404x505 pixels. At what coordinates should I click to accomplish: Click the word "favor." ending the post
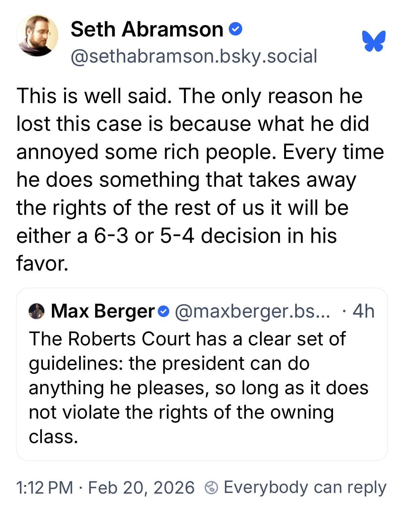tap(42, 264)
